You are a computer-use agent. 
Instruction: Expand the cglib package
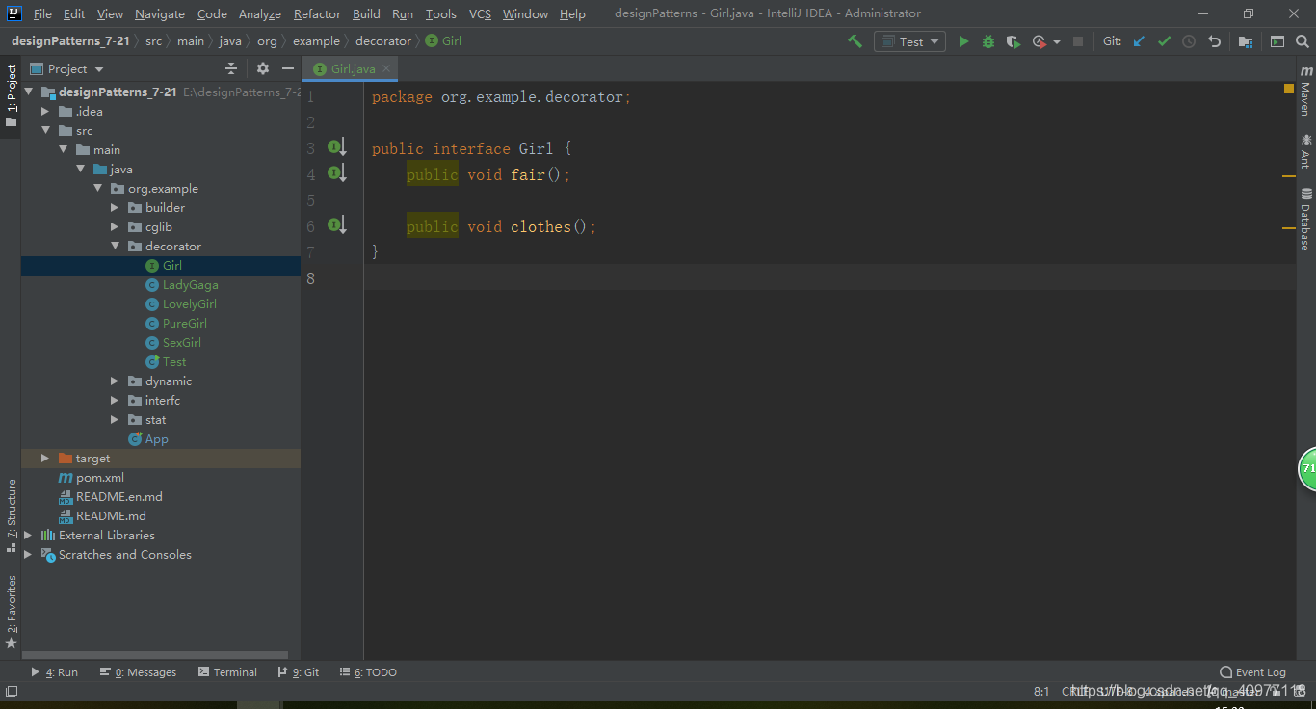point(115,227)
